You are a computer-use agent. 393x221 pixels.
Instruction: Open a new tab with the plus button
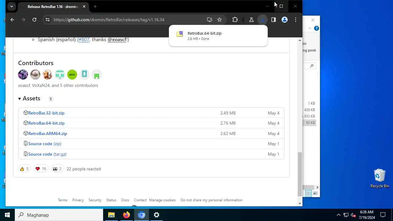point(95,6)
